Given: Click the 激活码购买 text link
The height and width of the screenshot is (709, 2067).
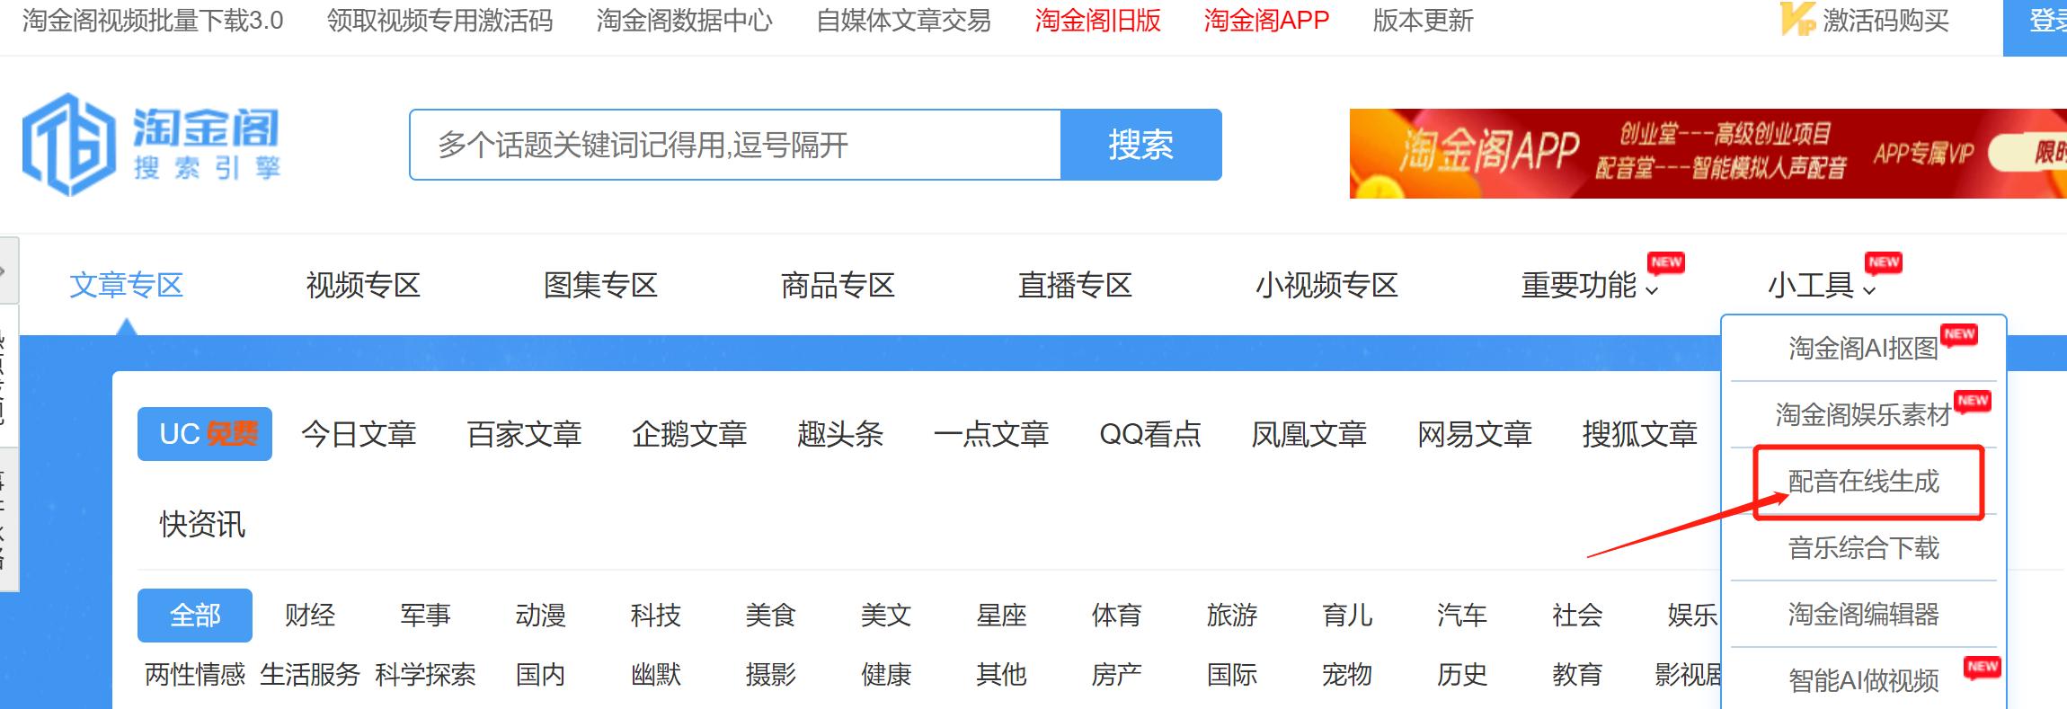Looking at the screenshot, I should (x=1886, y=21).
